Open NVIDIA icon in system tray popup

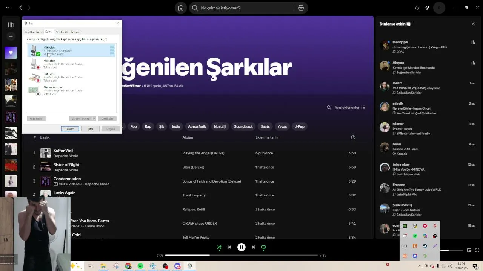(x=405, y=226)
